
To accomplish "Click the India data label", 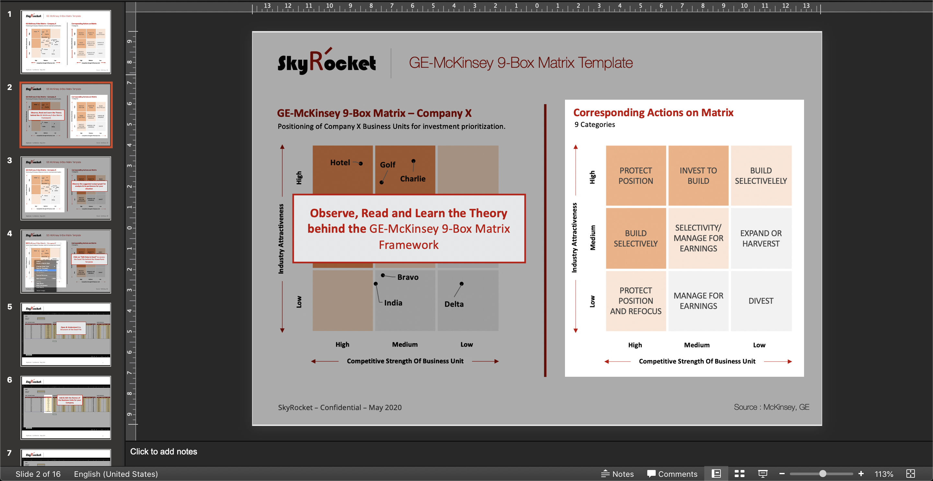I will coord(393,303).
